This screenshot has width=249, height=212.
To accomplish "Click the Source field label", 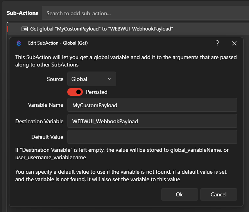I will 55,79.
